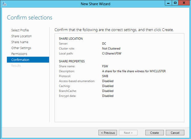The width and height of the screenshot is (191, 139).
Task: Maximize the New Share Wizard window
Action: (175, 3)
